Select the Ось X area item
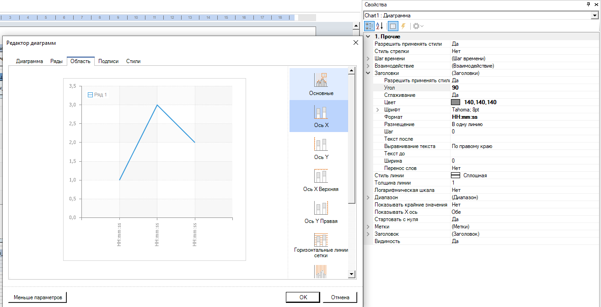Screen dimensions: 601x307 [x=319, y=116]
